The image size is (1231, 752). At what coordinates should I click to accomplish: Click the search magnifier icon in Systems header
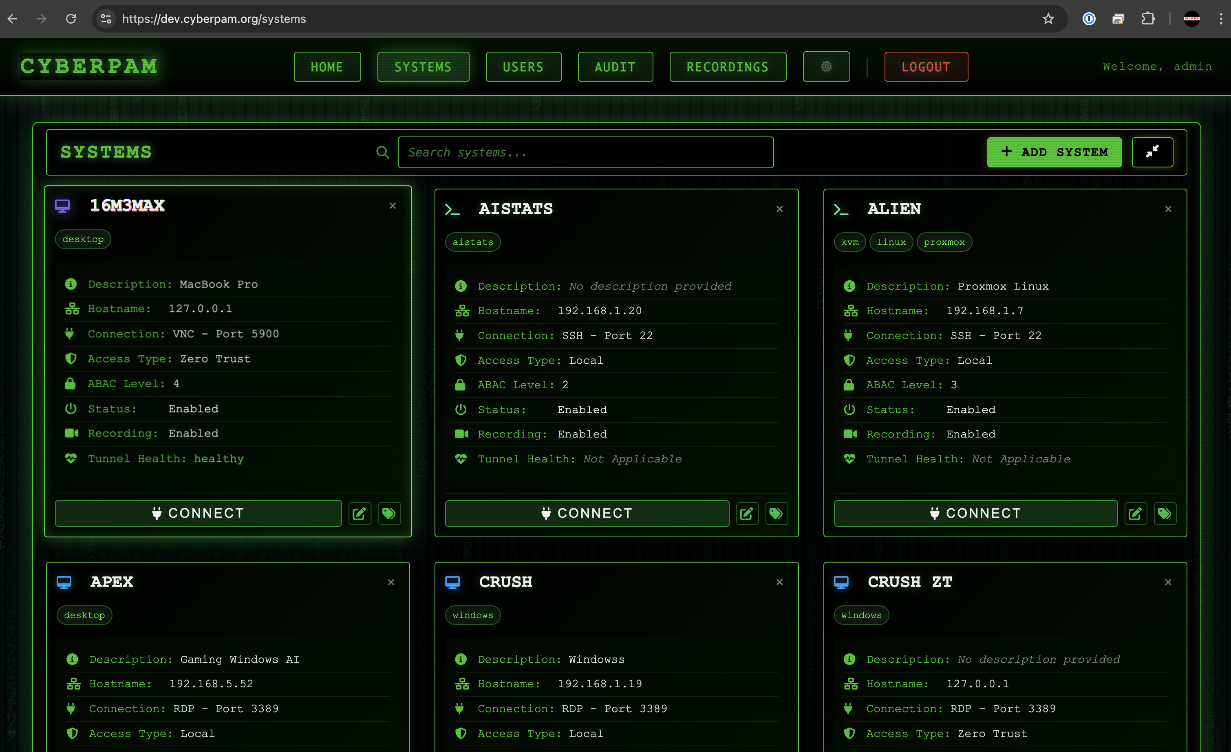pyautogui.click(x=383, y=152)
